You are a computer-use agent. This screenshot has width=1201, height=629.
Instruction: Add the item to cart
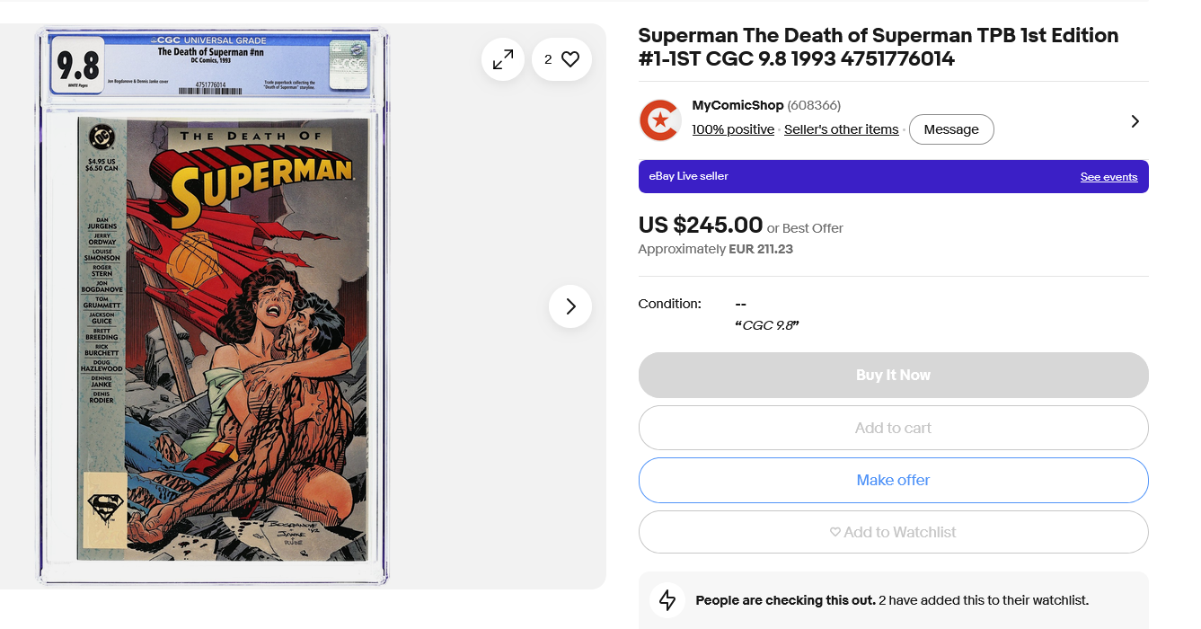point(894,428)
